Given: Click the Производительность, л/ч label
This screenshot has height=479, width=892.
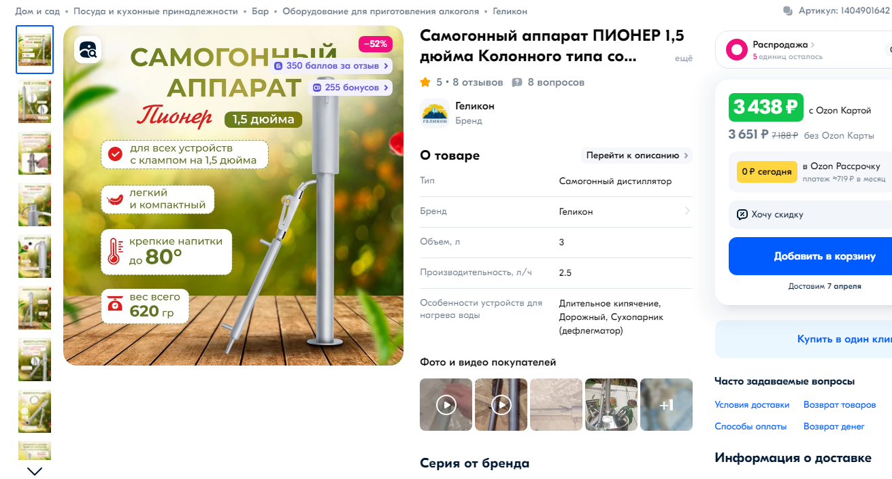Looking at the screenshot, I should tap(476, 272).
